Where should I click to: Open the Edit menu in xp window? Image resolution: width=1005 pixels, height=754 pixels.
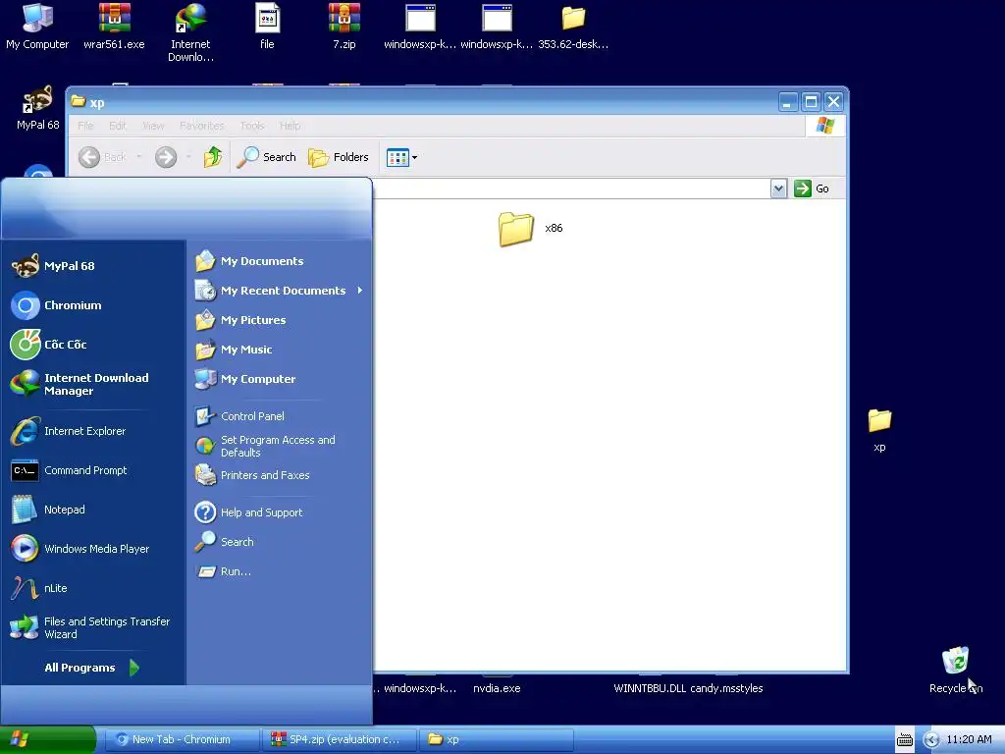coord(118,126)
